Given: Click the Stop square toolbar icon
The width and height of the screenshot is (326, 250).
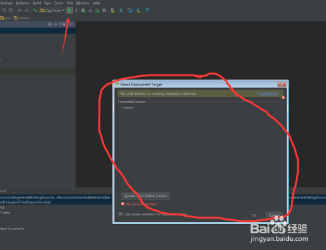Looking at the screenshot, I should (104, 10).
